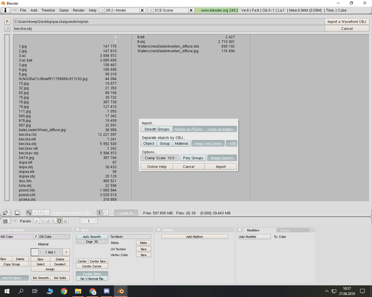Open the Object context icon in Panels header

click(54, 221)
